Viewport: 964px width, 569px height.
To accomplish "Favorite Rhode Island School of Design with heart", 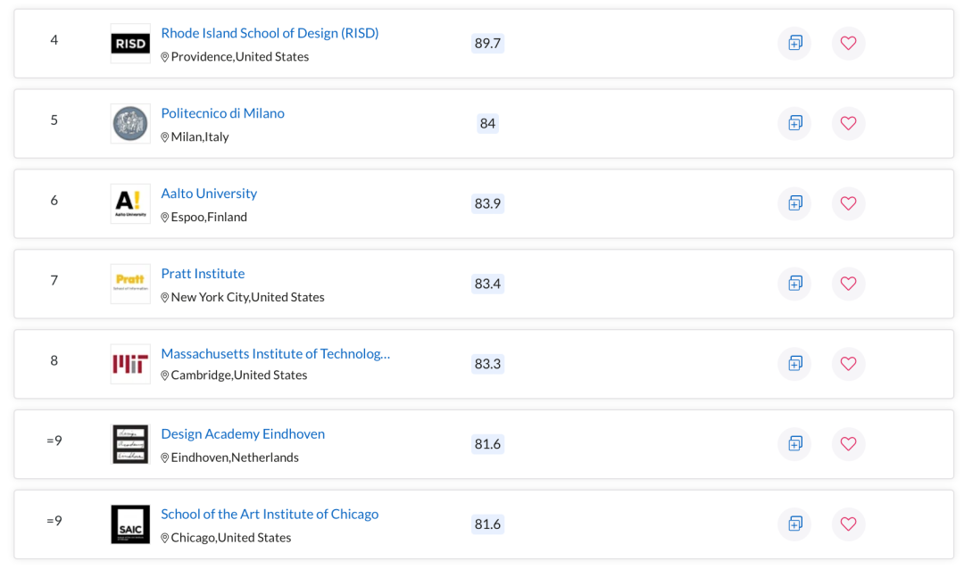I will [849, 43].
